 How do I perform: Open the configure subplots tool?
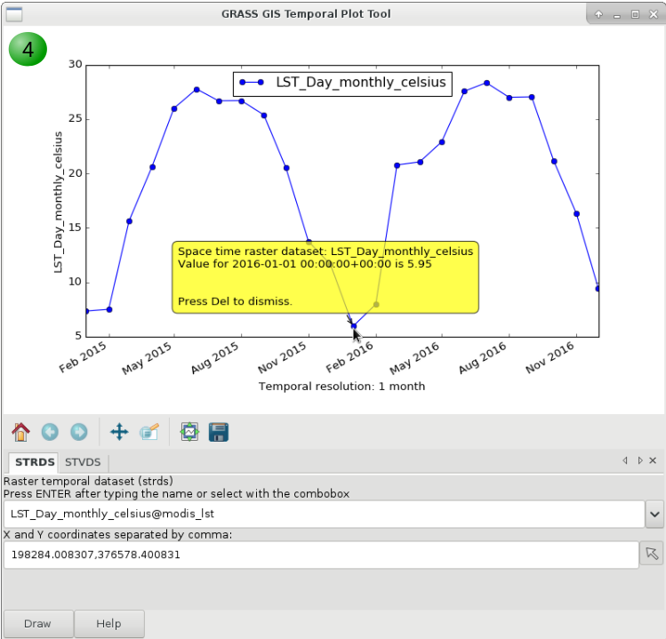(x=189, y=432)
